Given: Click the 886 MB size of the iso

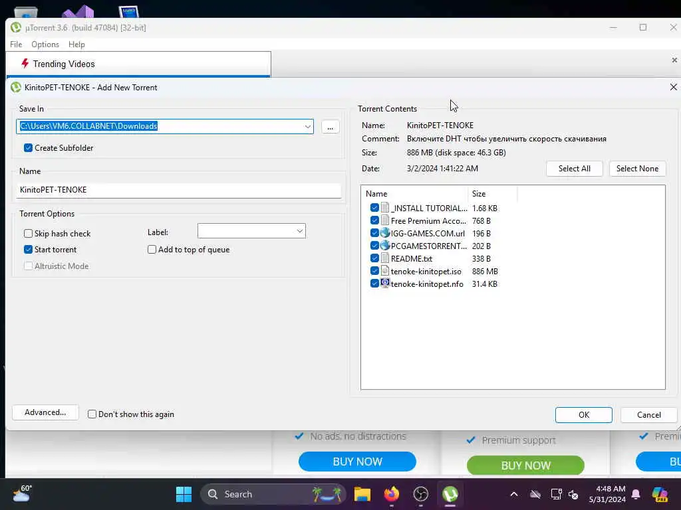Looking at the screenshot, I should (x=485, y=271).
